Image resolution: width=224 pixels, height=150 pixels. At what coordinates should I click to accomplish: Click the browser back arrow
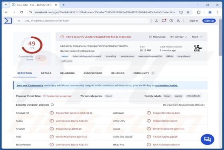click(x=6, y=12)
